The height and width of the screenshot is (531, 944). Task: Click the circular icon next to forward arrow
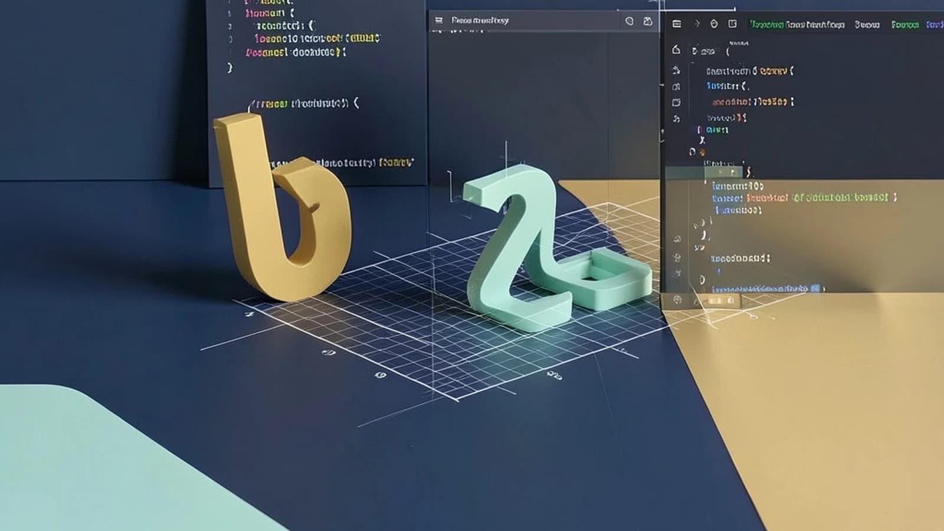pos(714,24)
